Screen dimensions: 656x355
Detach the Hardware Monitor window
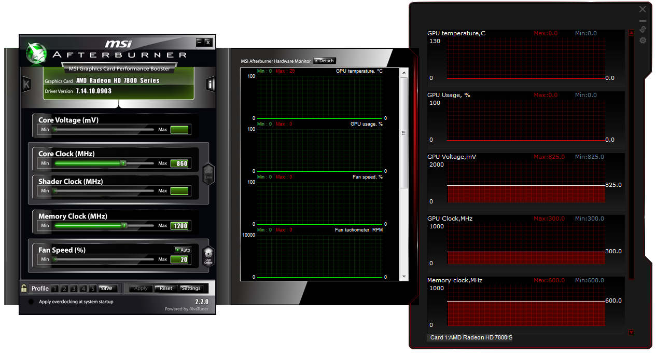[325, 61]
